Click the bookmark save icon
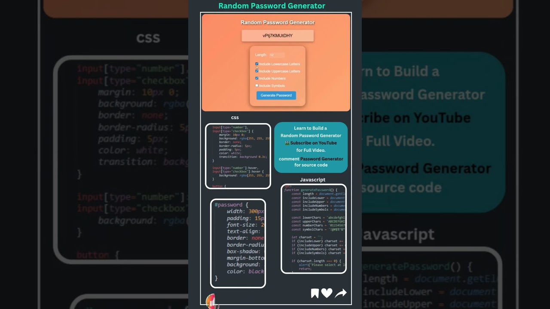Image resolution: width=550 pixels, height=309 pixels. click(315, 293)
